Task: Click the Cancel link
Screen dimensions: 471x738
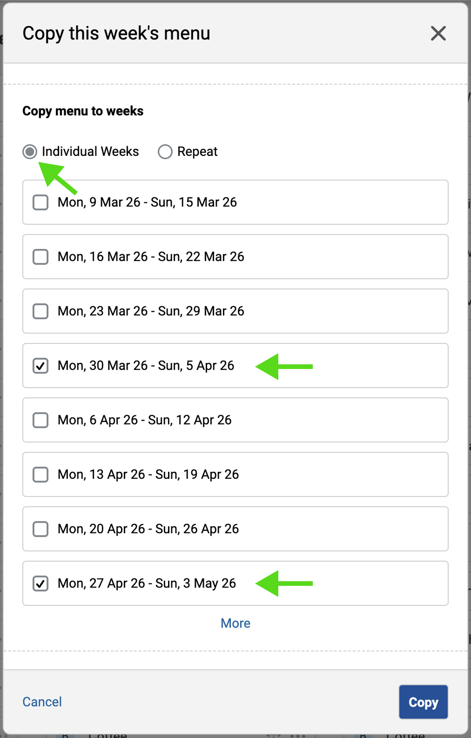Action: pos(42,702)
